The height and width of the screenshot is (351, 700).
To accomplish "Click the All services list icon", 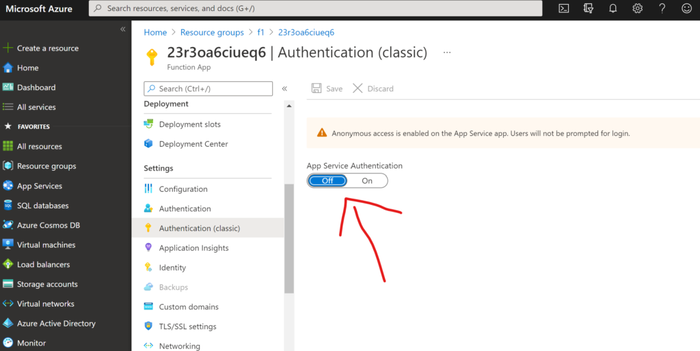I will click(8, 107).
